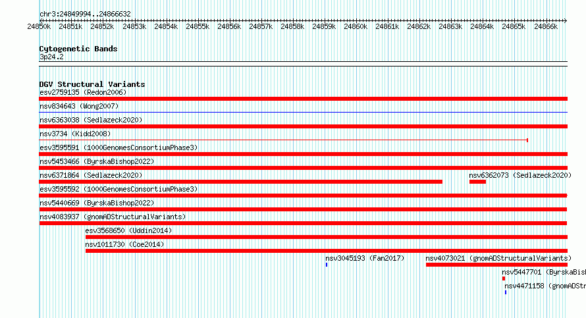Click the red bar of nsv1011730
This screenshot has width=586, height=318.
click(327, 251)
